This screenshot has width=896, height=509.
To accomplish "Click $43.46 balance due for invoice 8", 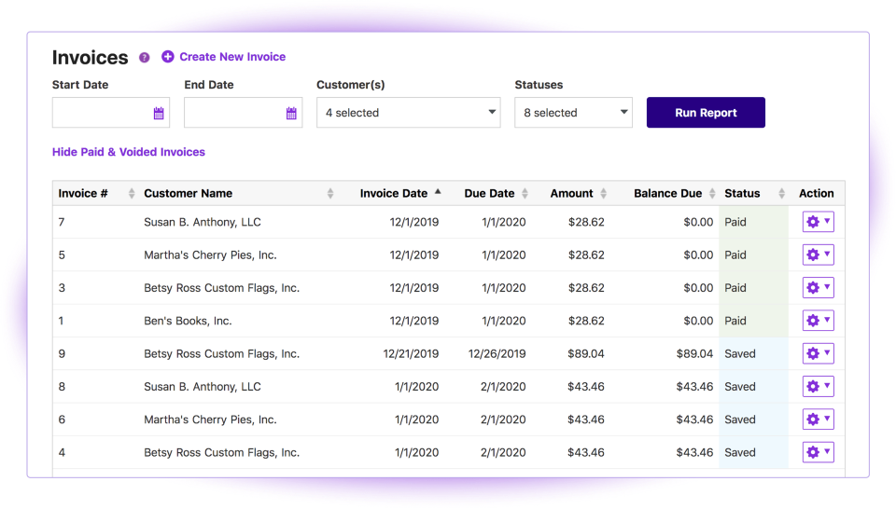I will click(694, 387).
